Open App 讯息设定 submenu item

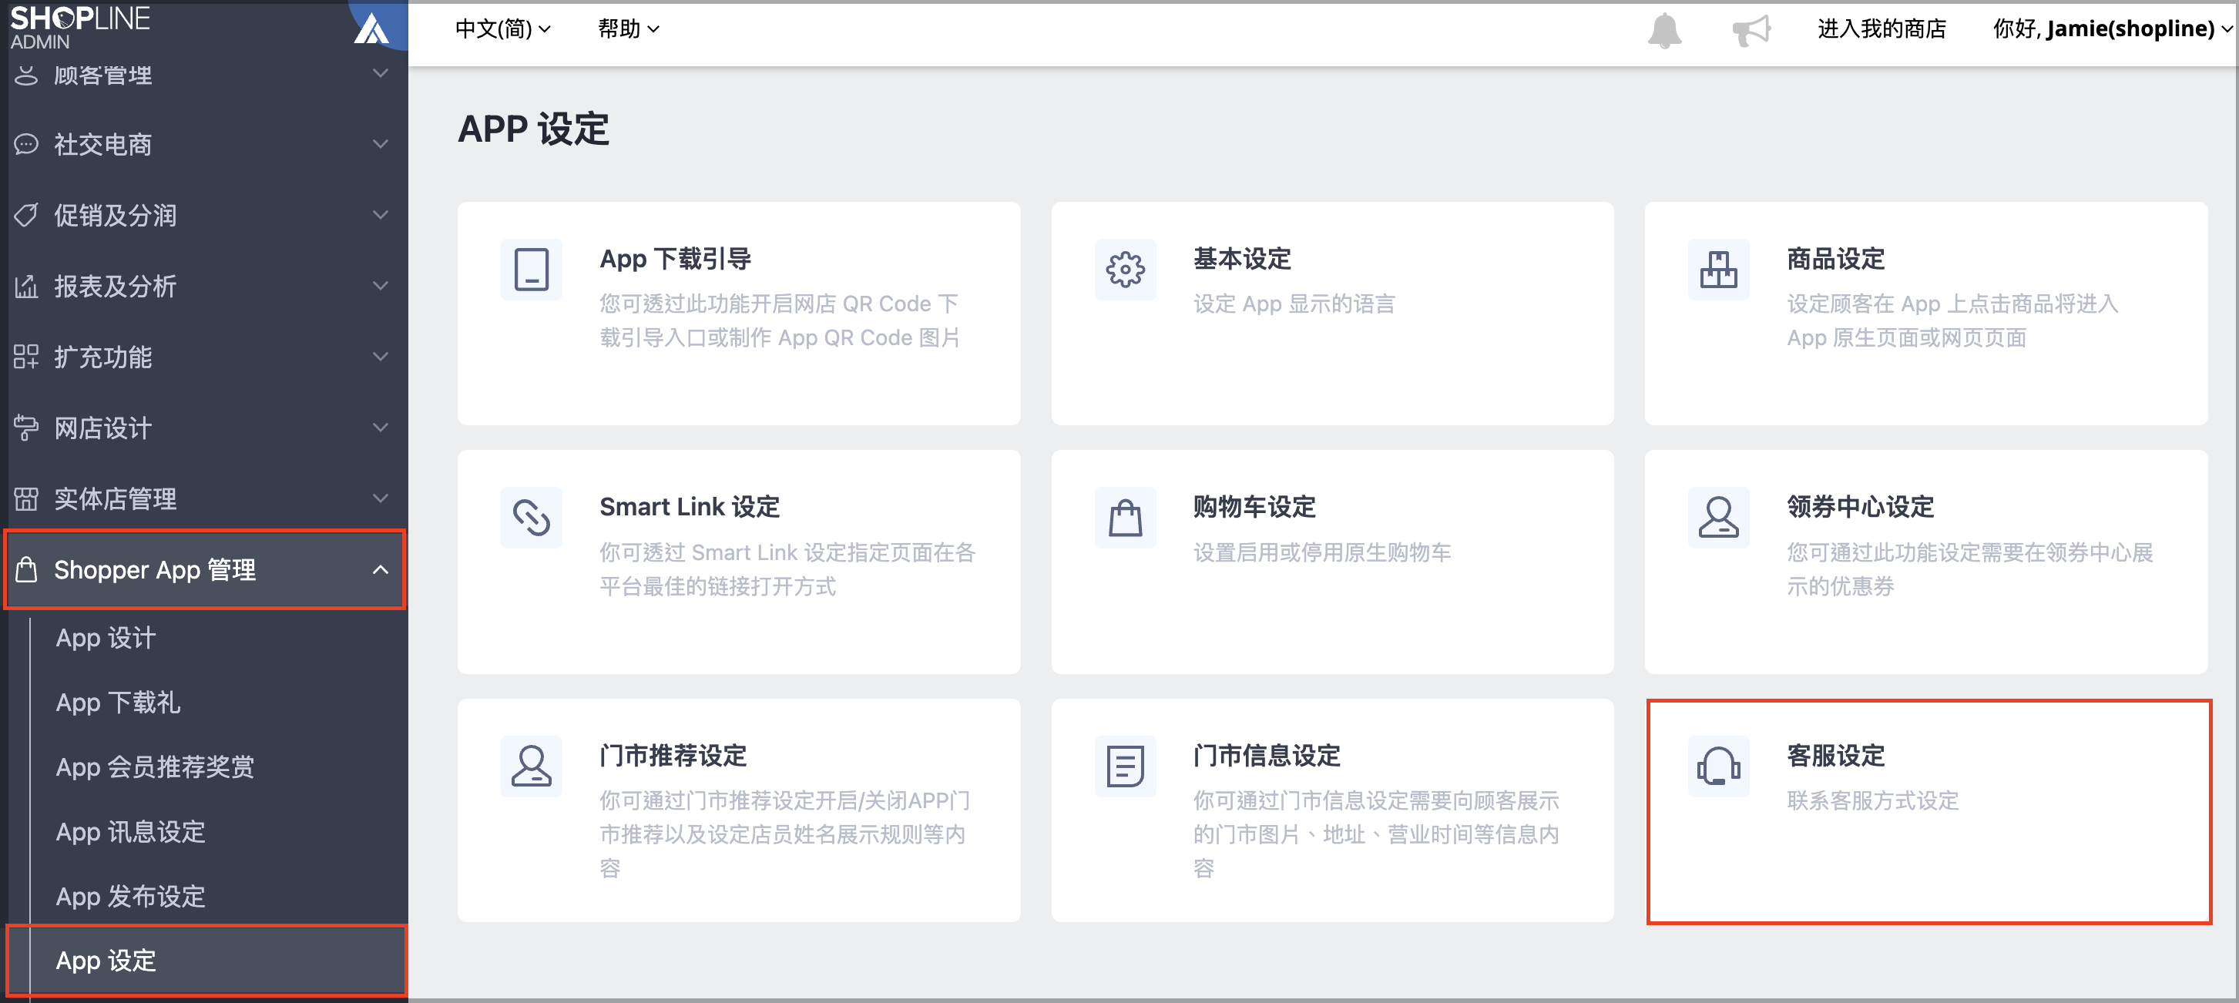(x=130, y=832)
